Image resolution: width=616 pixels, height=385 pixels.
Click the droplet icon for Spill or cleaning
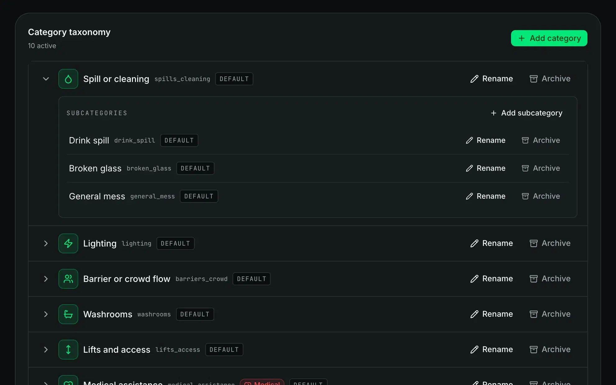(x=68, y=79)
